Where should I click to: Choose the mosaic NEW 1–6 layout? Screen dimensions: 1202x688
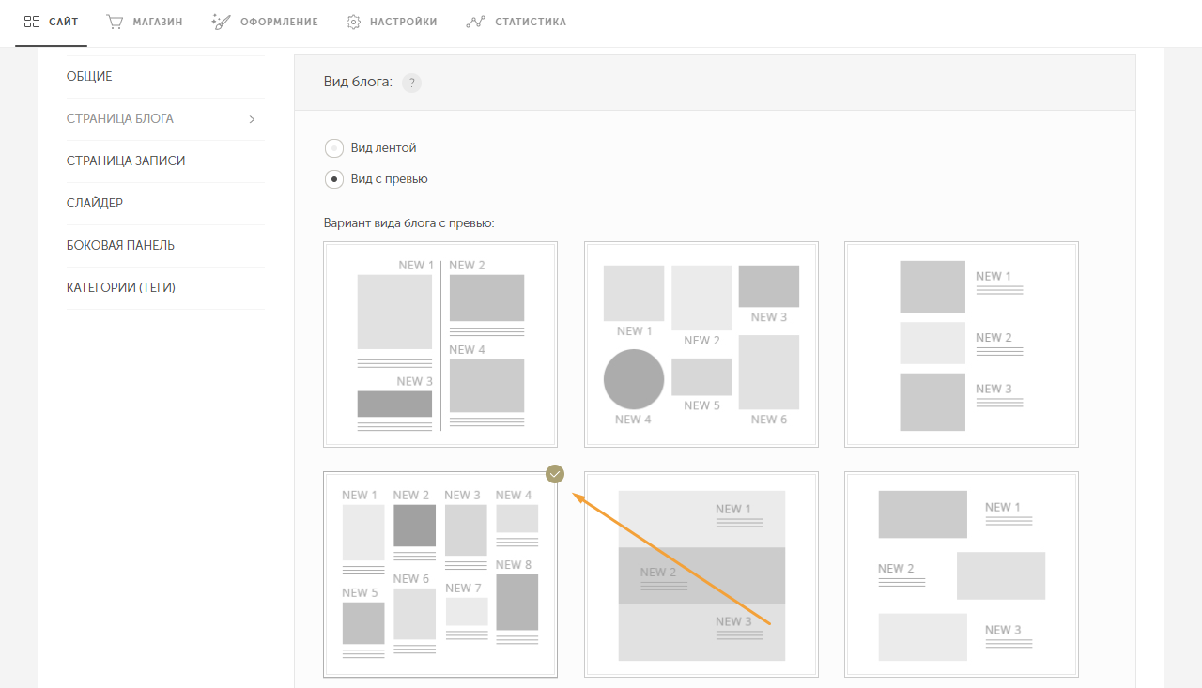[701, 344]
